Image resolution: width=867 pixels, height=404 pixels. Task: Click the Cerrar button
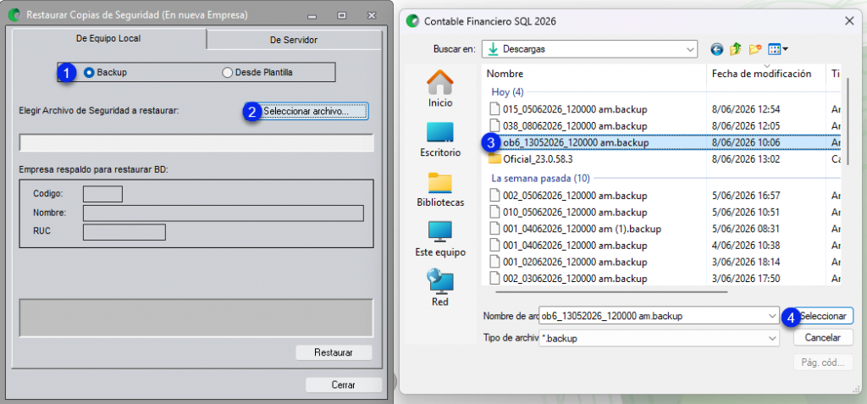(x=344, y=385)
